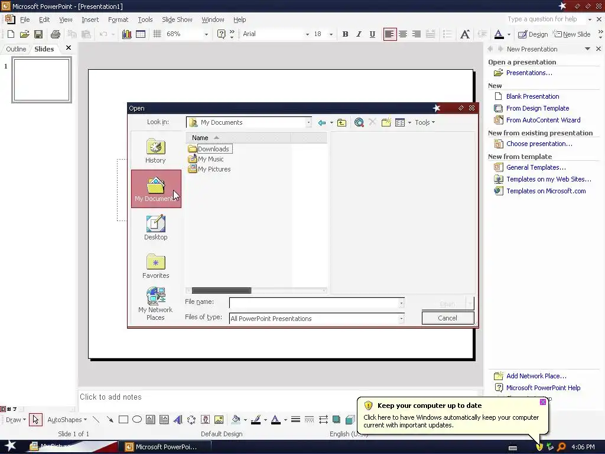The image size is (605, 454).
Task: Select Desktop in the places bar
Action: tap(155, 228)
